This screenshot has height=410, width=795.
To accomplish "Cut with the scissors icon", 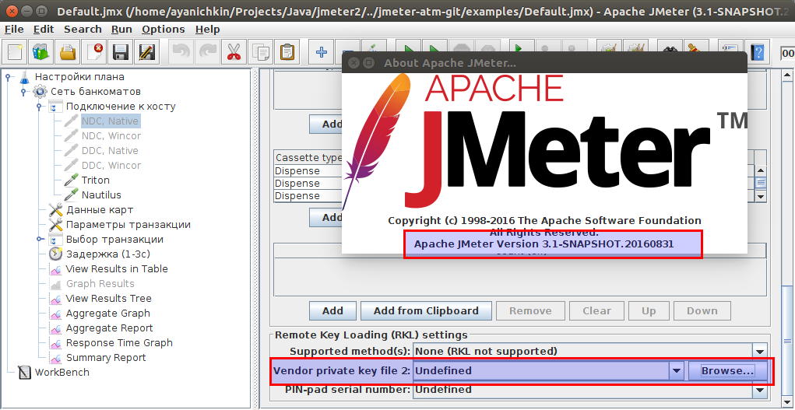I will tap(233, 51).
